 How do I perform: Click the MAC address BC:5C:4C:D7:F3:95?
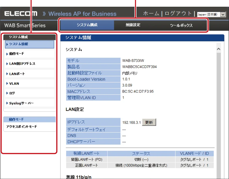(x=138, y=92)
